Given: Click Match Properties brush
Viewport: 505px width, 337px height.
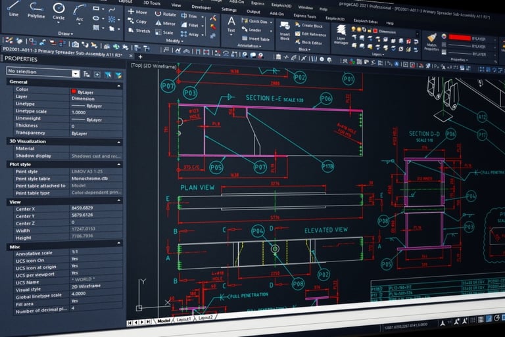Looking at the screenshot, I should [431, 41].
